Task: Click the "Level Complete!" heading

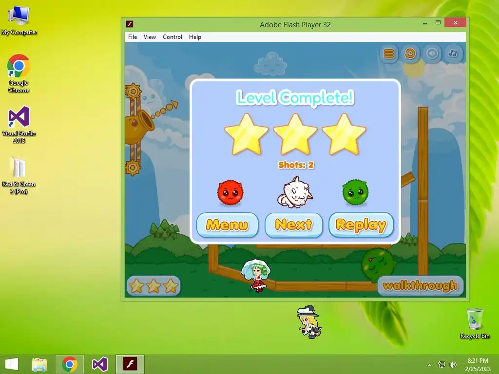Action: 295,97
